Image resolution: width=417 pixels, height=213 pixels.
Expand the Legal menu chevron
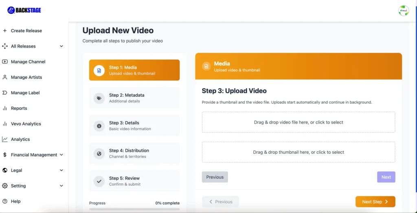[61, 170]
